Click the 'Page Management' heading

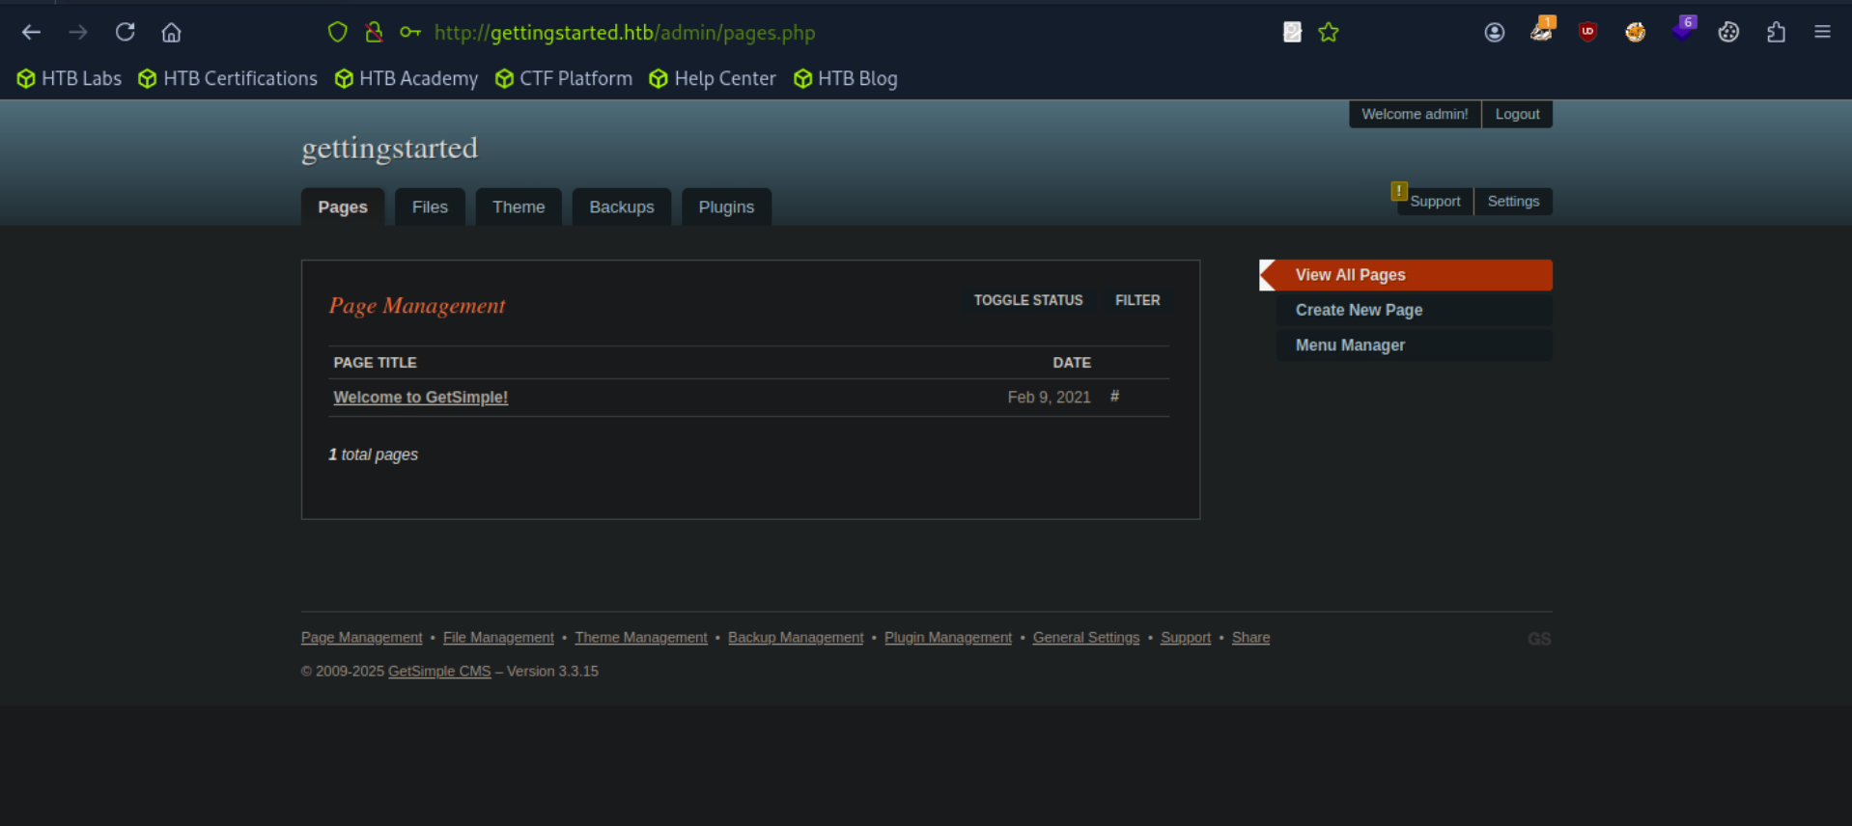(417, 306)
